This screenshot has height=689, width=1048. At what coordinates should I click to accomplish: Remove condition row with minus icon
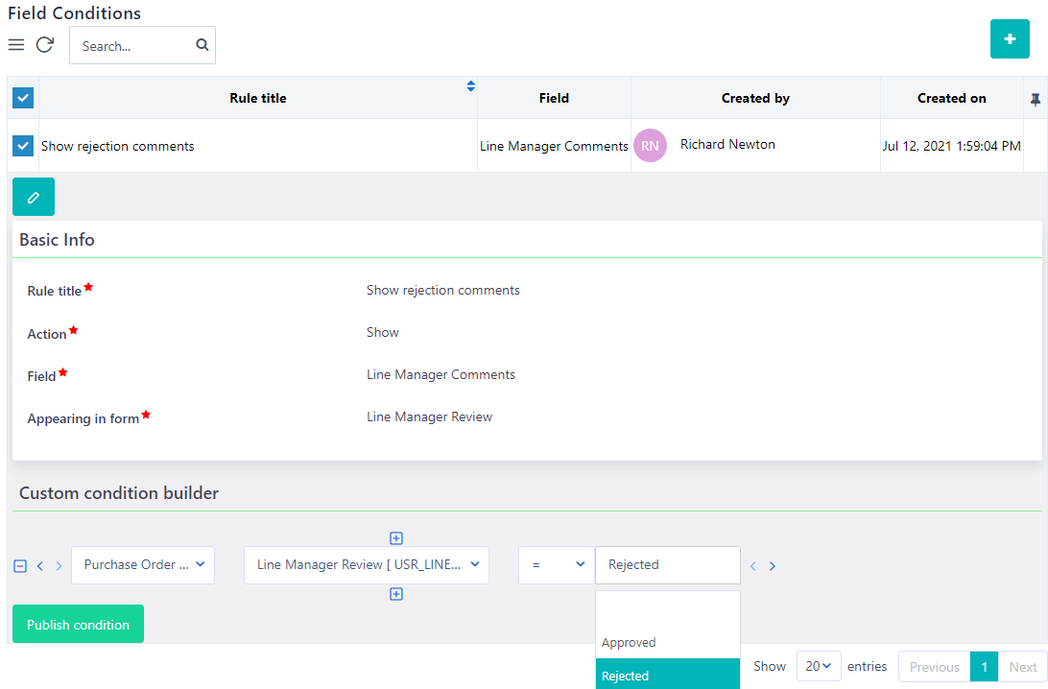[x=20, y=566]
